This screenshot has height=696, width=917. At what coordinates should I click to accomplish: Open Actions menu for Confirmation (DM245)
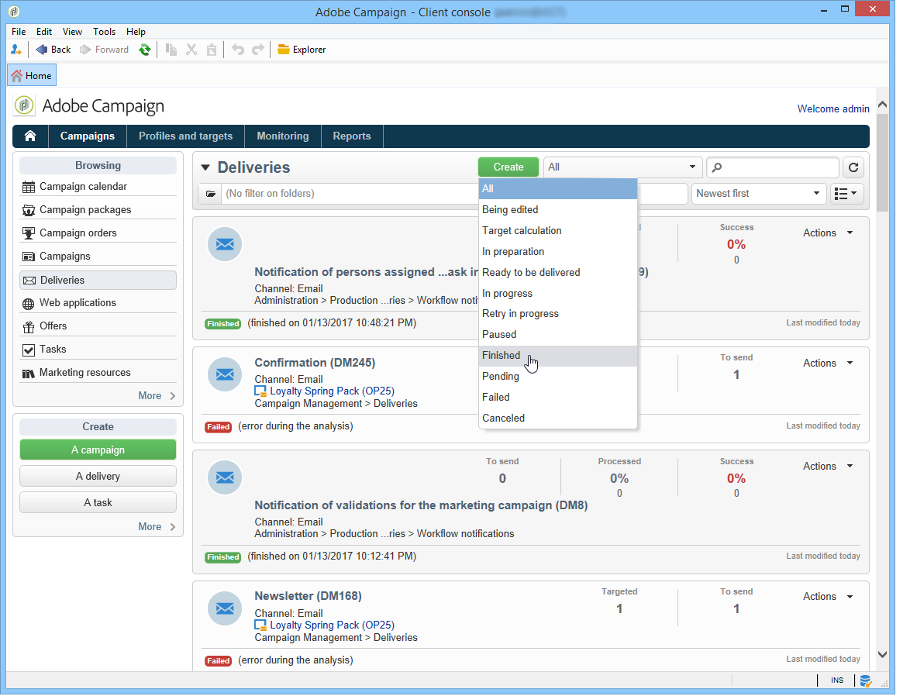click(828, 364)
